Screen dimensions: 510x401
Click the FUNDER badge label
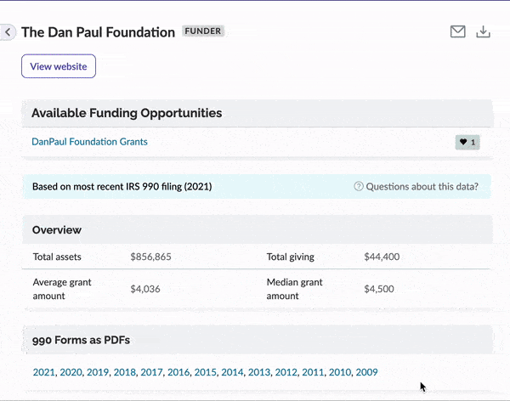[203, 31]
